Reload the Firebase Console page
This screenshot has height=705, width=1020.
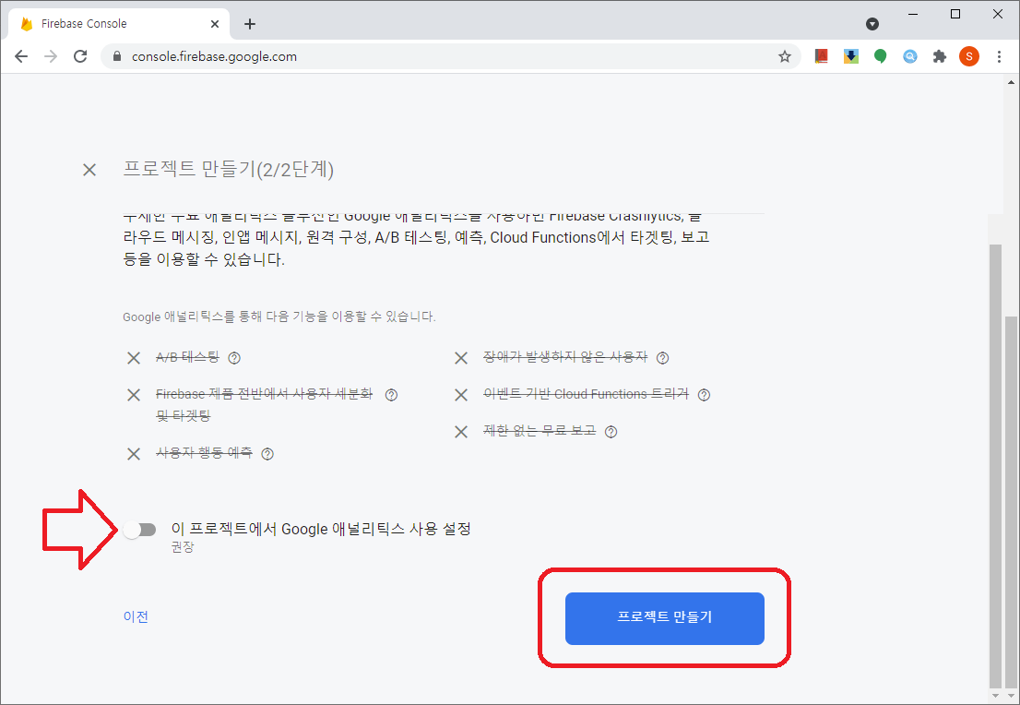pos(80,56)
